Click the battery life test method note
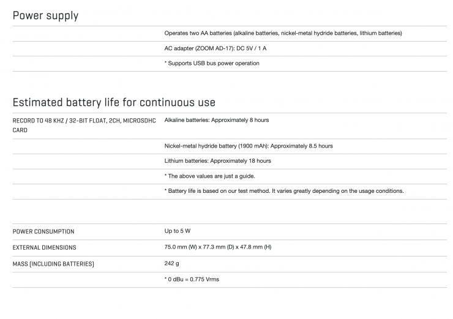 [x=284, y=191]
